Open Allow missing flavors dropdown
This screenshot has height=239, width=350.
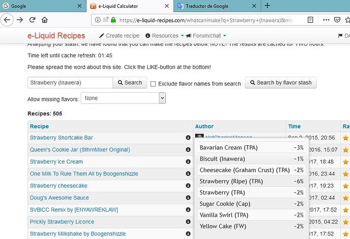pyautogui.click(x=123, y=98)
